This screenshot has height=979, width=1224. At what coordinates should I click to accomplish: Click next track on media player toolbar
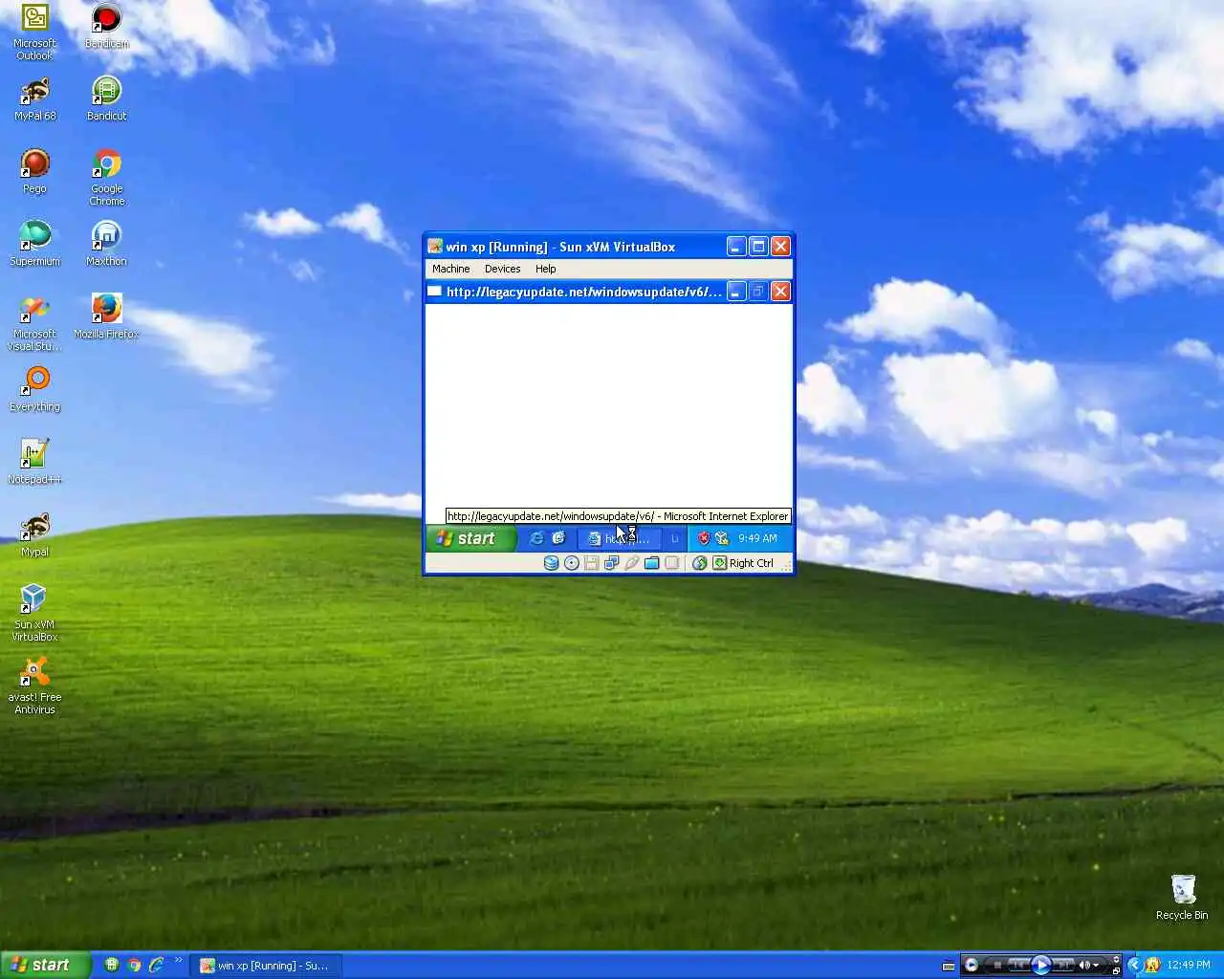click(x=1062, y=966)
